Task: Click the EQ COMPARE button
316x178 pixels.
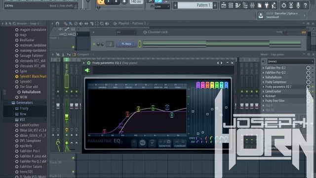Action: pyautogui.click(x=180, y=143)
